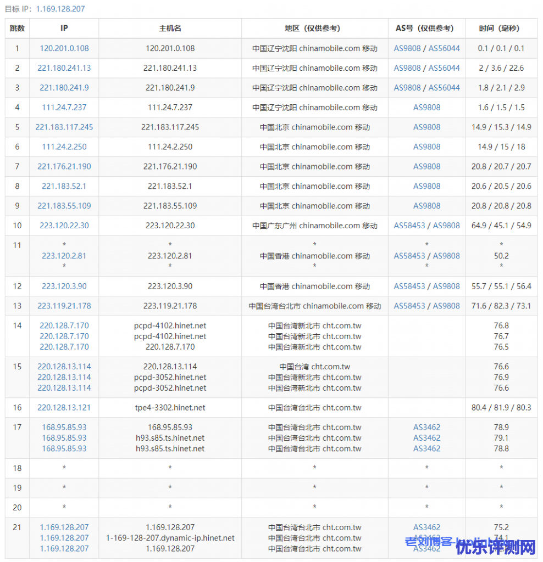This screenshot has width=543, height=562.
Task: Click the 223.119.21.178 IP column link
Action: [x=64, y=306]
